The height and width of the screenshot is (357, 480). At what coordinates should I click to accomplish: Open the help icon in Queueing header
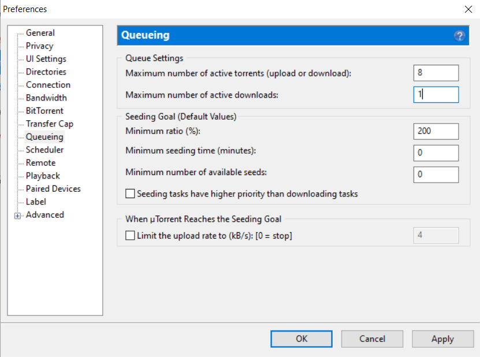(x=459, y=36)
